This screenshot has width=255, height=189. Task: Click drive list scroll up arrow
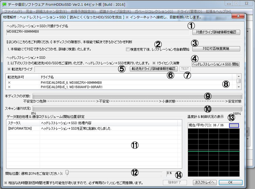(238, 76)
